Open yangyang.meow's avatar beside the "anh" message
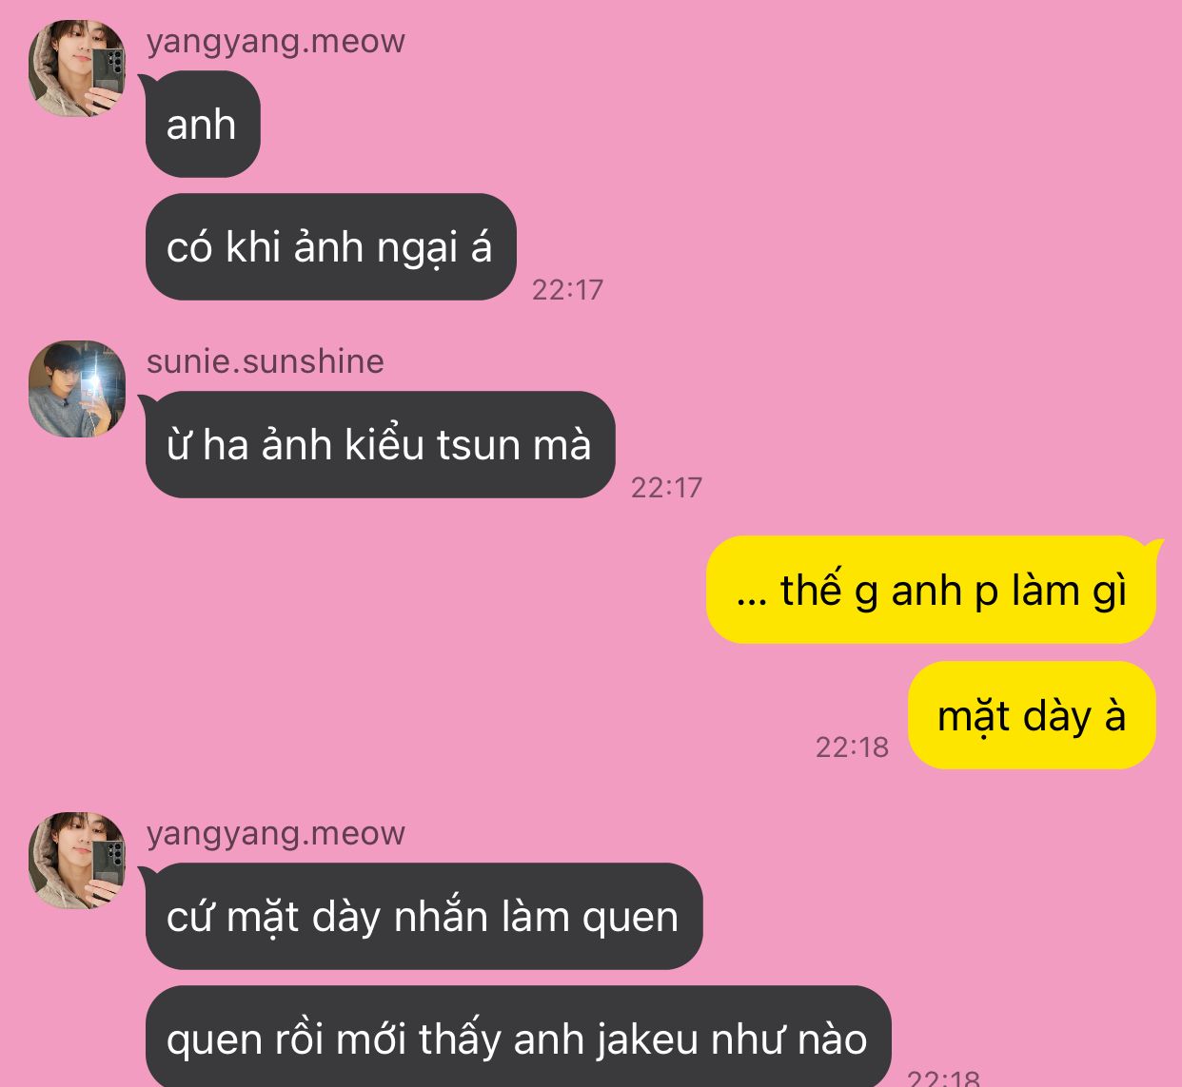The image size is (1182, 1087). [77, 69]
